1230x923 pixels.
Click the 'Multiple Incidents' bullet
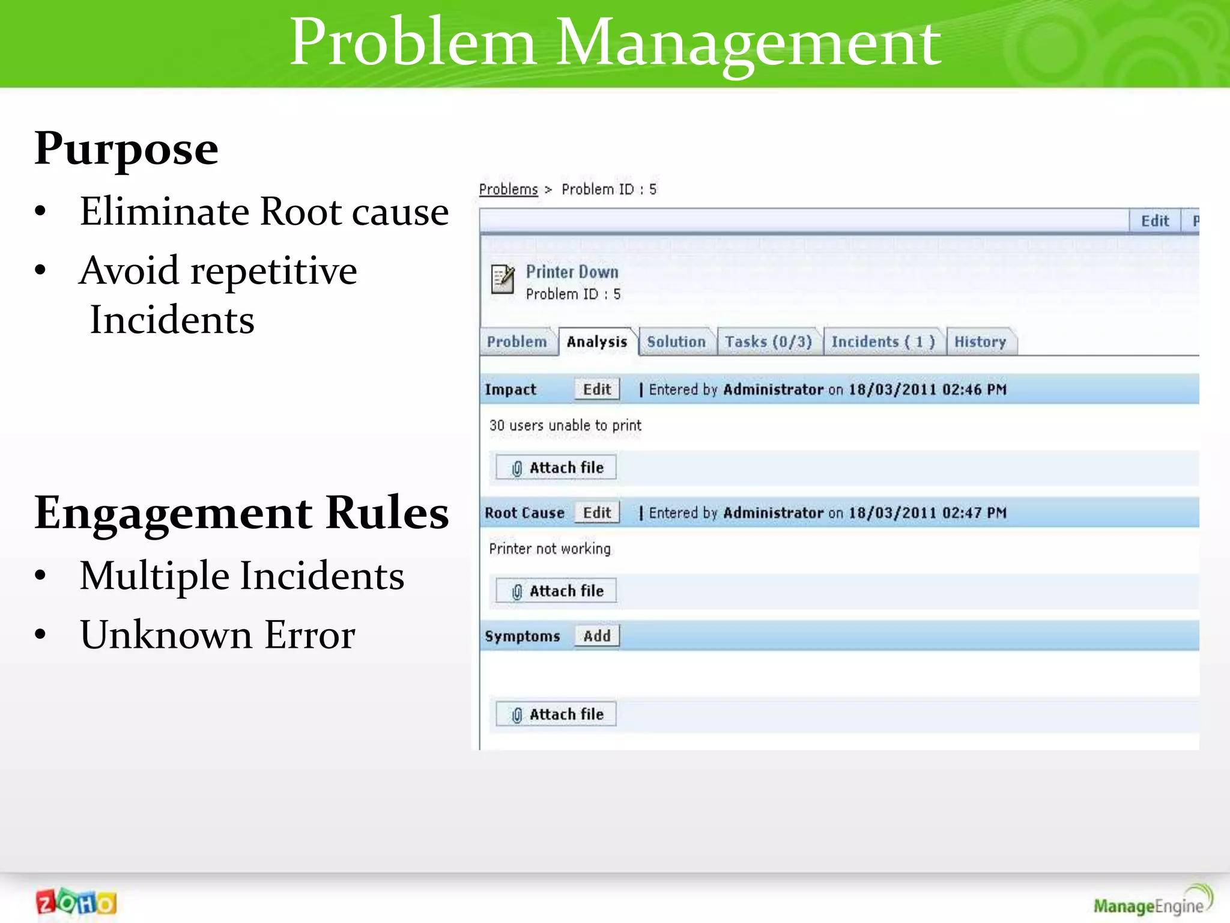[x=241, y=576]
